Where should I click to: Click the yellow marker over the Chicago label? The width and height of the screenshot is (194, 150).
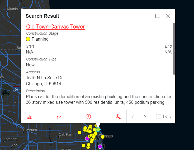coord(103,137)
